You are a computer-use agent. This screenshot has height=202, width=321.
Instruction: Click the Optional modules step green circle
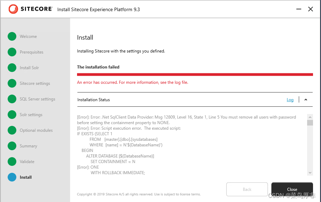pyautogui.click(x=12, y=130)
